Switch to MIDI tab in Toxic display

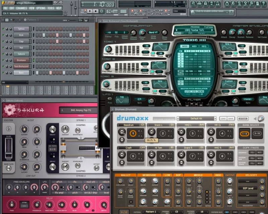click(194, 46)
